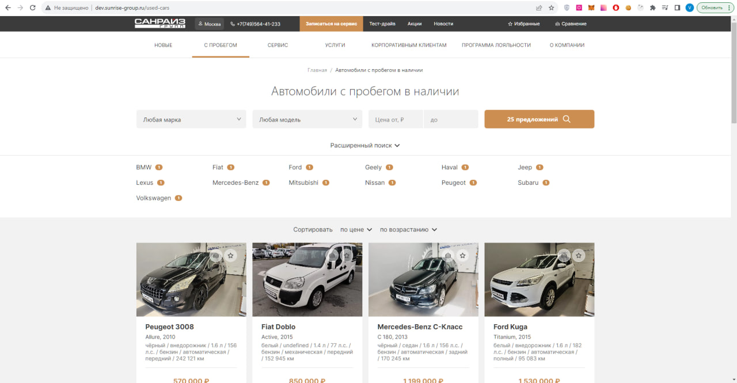Open the shield extension icon

tap(567, 8)
